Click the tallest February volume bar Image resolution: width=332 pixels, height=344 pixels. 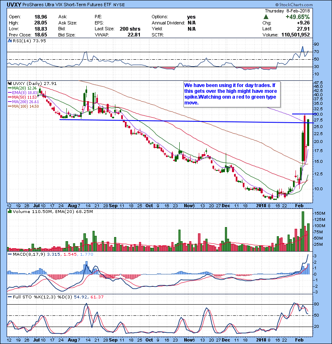(303, 231)
